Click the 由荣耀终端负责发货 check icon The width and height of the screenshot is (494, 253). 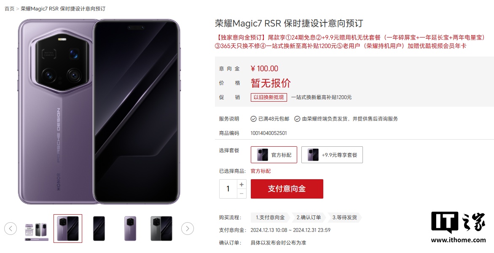[x=297, y=119]
